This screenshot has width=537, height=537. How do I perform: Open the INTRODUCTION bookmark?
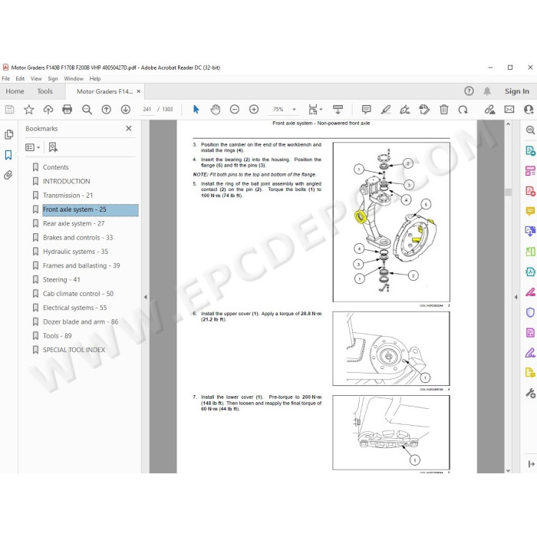pos(67,181)
